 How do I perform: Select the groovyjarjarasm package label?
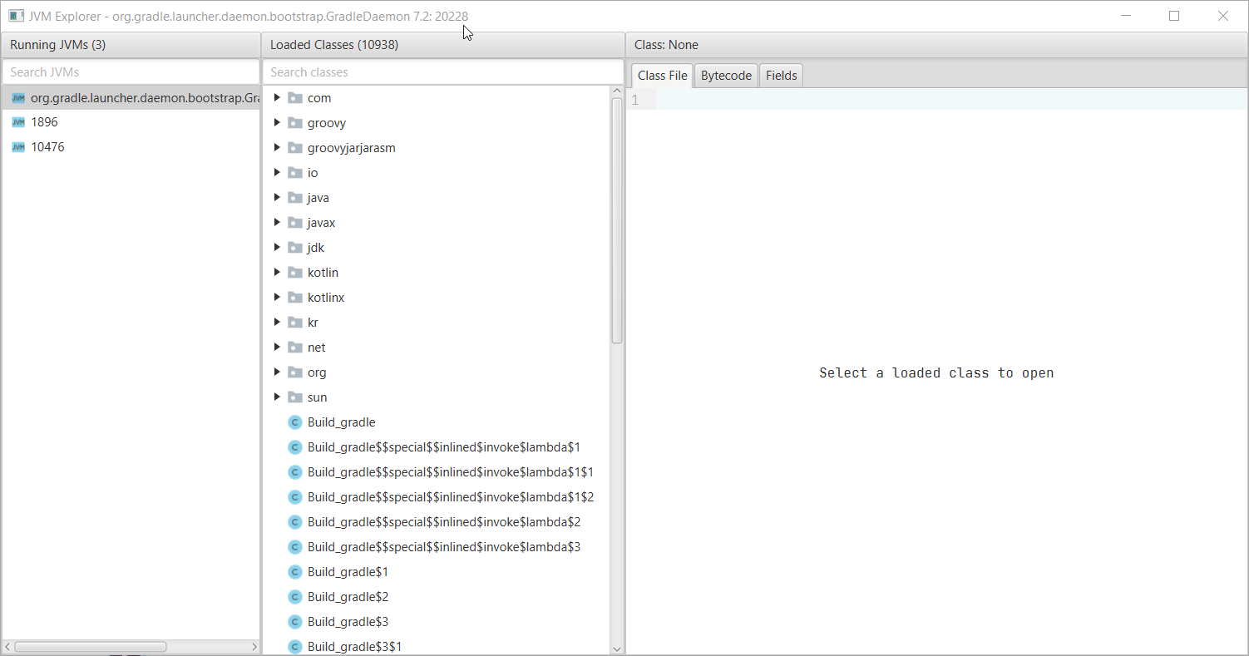(x=351, y=148)
